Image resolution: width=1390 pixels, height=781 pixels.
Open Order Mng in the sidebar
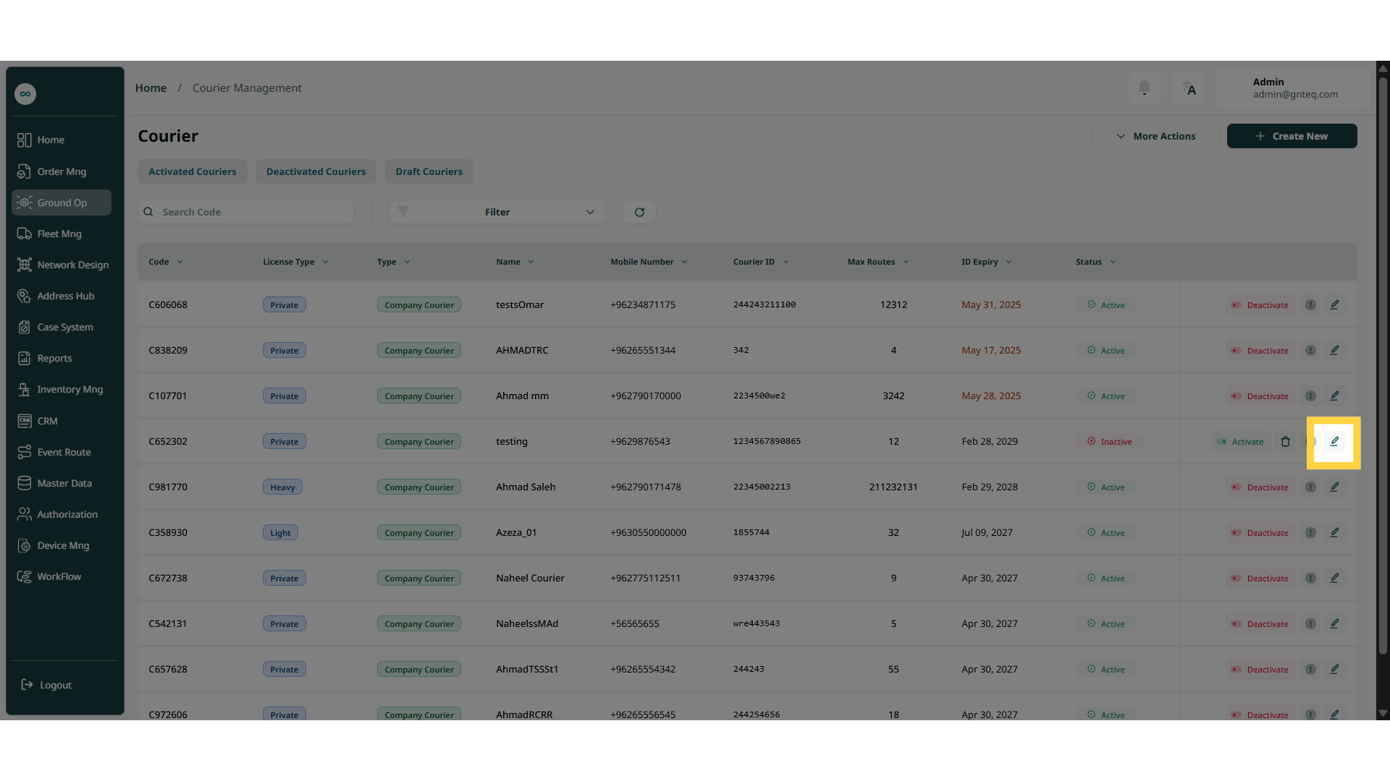62,171
